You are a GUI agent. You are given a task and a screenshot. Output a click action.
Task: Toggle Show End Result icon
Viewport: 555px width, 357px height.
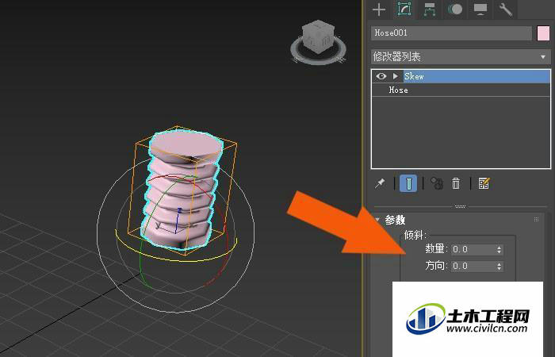(408, 183)
